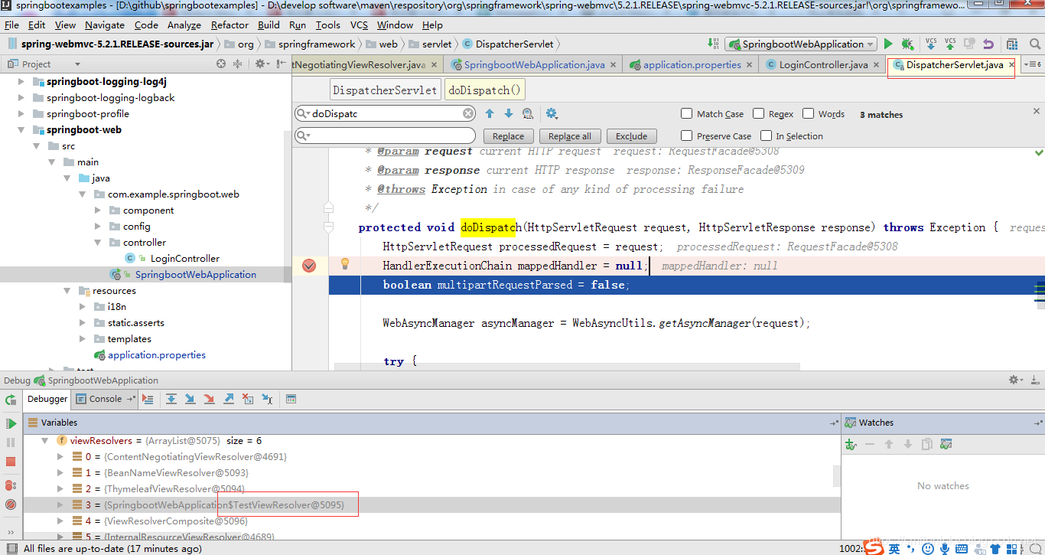This screenshot has width=1045, height=555.
Task: Click the Step Into debugger icon
Action: pyautogui.click(x=190, y=399)
